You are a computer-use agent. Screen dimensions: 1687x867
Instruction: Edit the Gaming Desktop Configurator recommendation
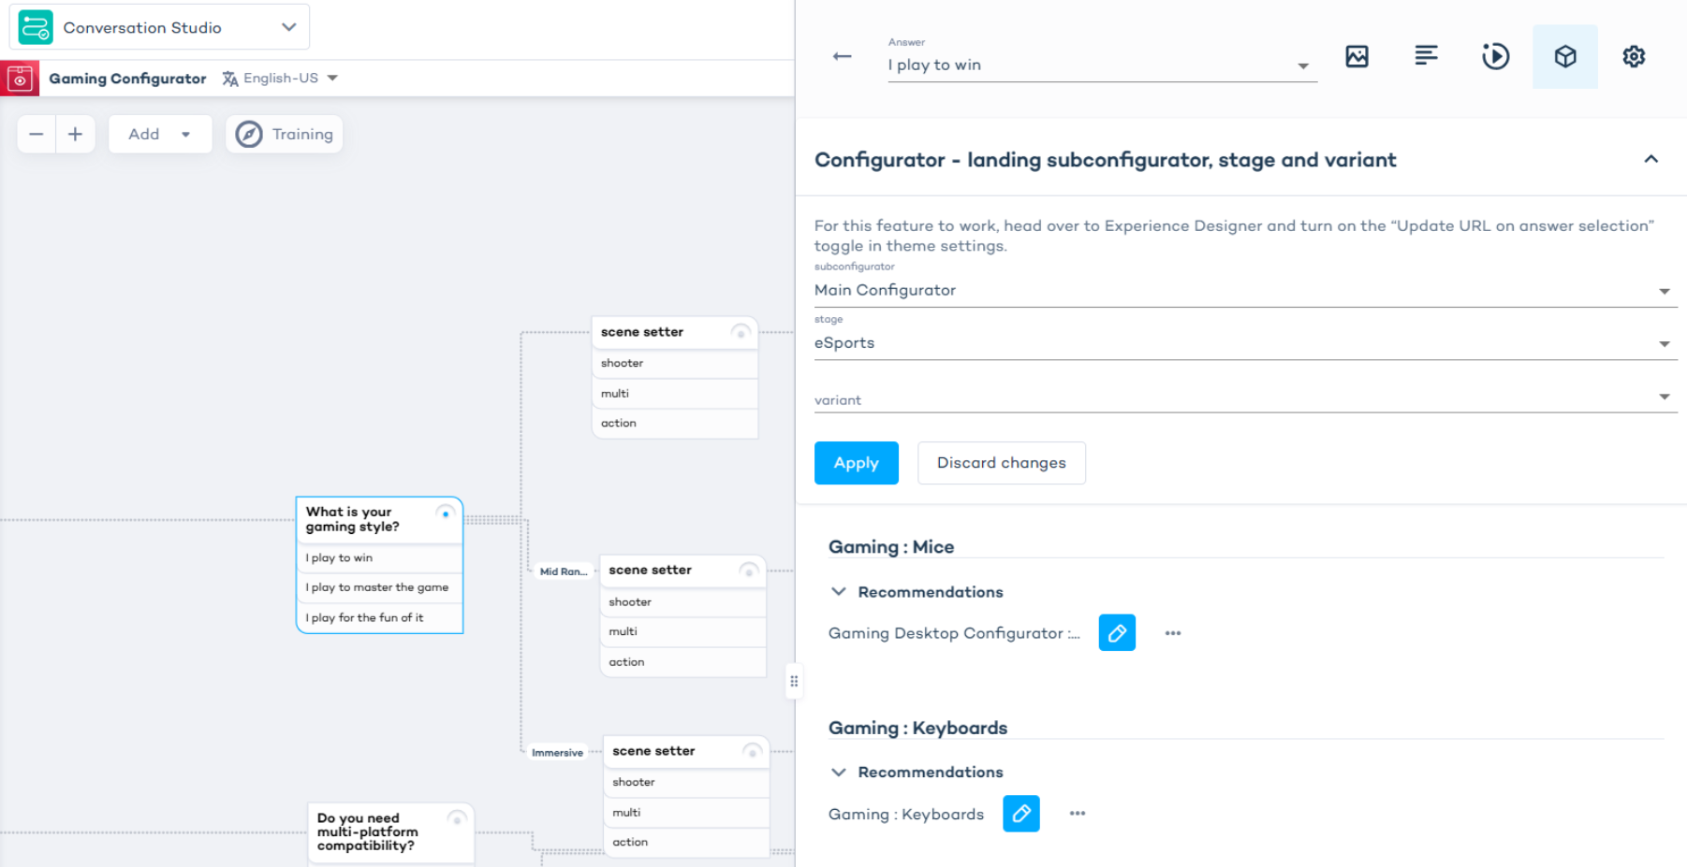(x=1117, y=633)
